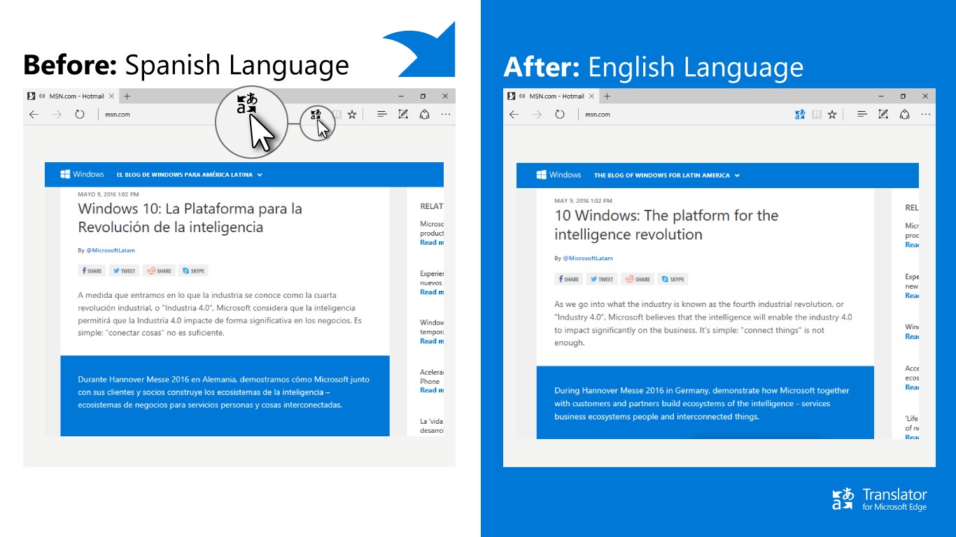Viewport: 956px width, 537px height.
Task: Minimize the Spanish browser window
Action: (x=401, y=96)
